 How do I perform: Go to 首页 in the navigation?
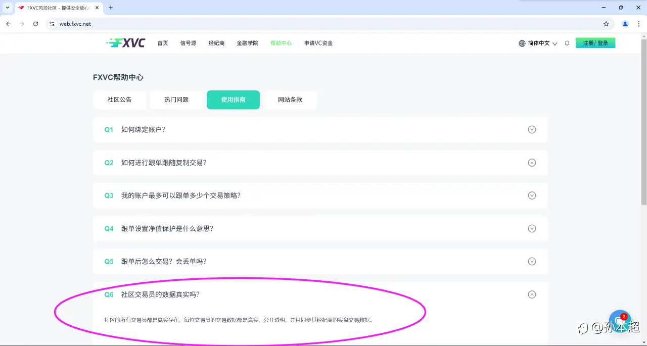163,43
